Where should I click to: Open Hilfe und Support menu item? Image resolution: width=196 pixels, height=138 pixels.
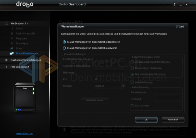point(20,67)
